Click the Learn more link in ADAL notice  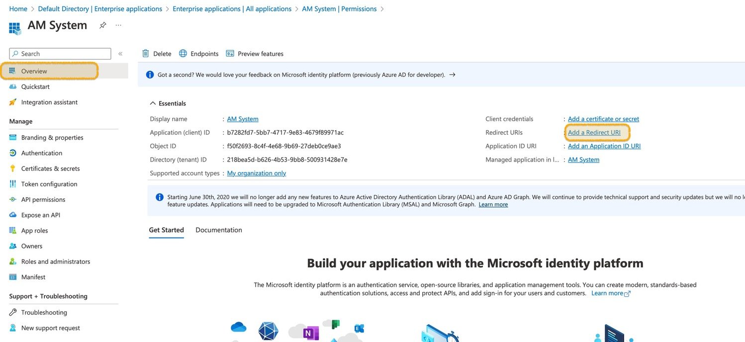point(493,204)
